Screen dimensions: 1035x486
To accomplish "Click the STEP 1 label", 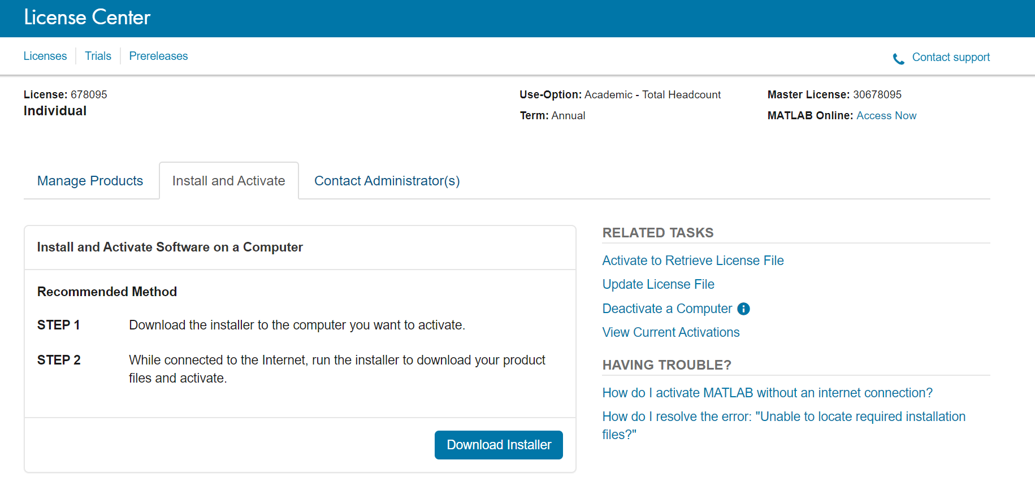I will (59, 325).
